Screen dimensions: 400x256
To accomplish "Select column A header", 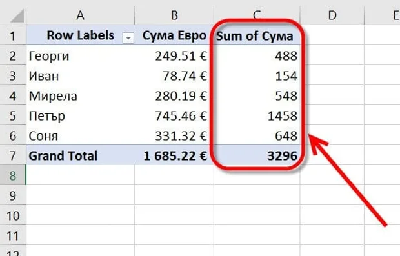I will (x=81, y=15).
